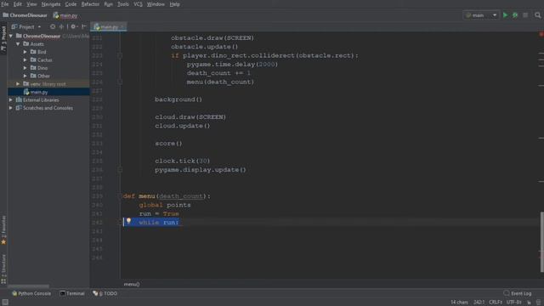Click ChromeDinosaur breadcrumb in navigation bar

pyautogui.click(x=25, y=15)
